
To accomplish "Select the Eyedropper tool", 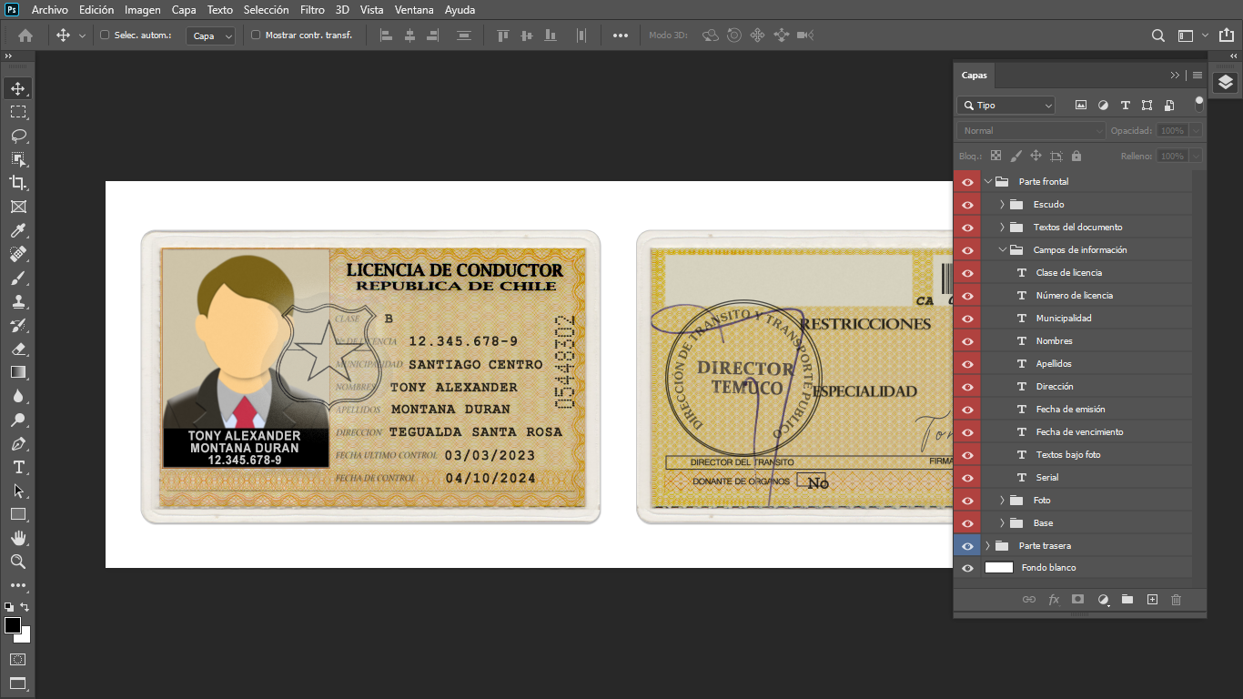I will 18,230.
